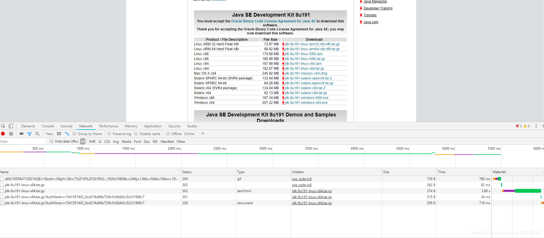Toggle the overview waterfall view icon
The width and height of the screenshot is (544, 238).
67,134
